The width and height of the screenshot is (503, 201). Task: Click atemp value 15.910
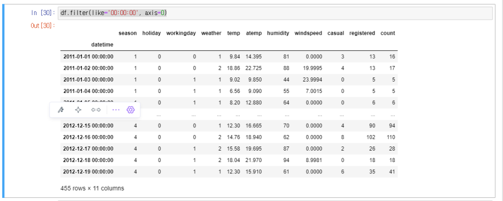[254, 172]
